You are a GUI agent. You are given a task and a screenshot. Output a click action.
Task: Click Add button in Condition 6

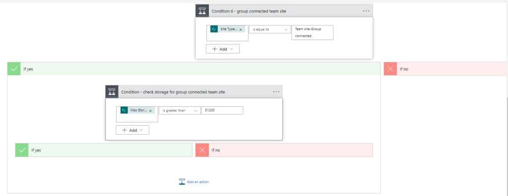pos(223,49)
